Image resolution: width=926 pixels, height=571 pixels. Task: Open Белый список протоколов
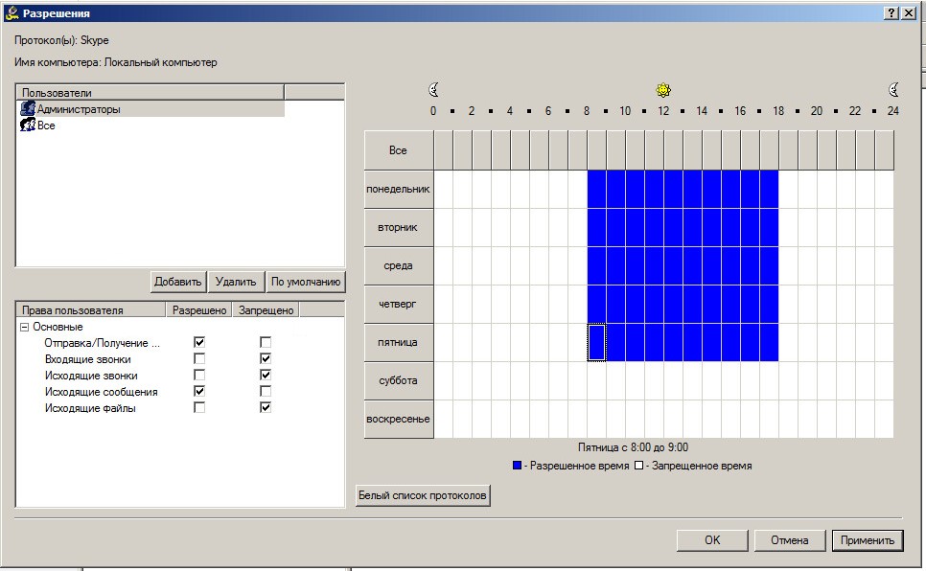tap(423, 495)
